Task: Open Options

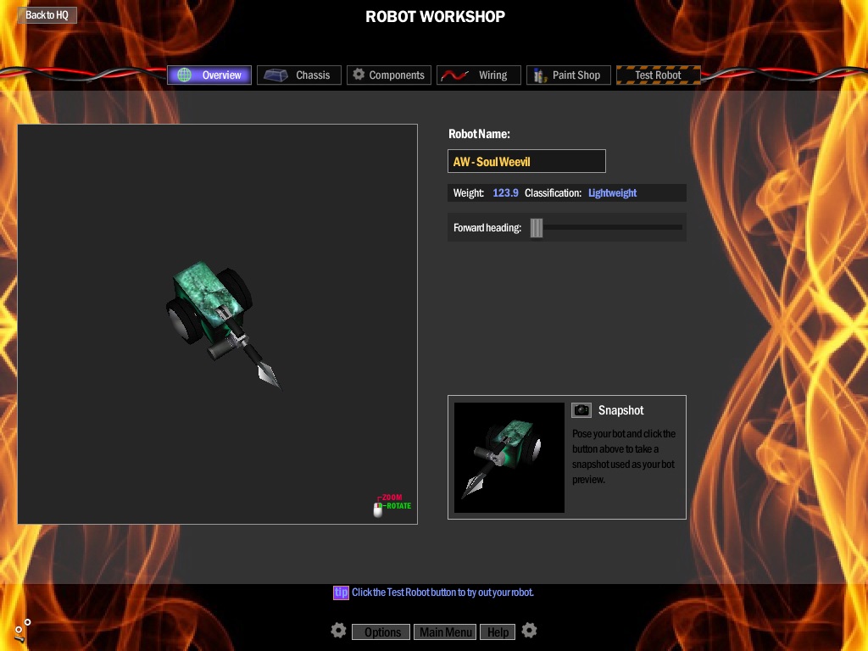Action: coord(381,632)
